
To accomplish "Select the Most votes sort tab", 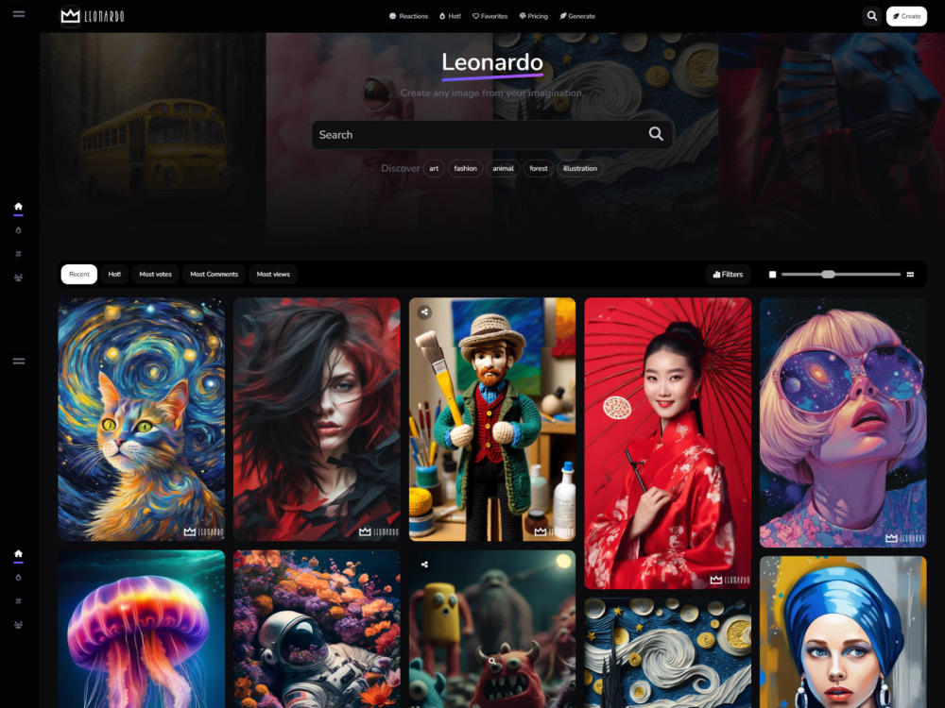I will point(156,275).
